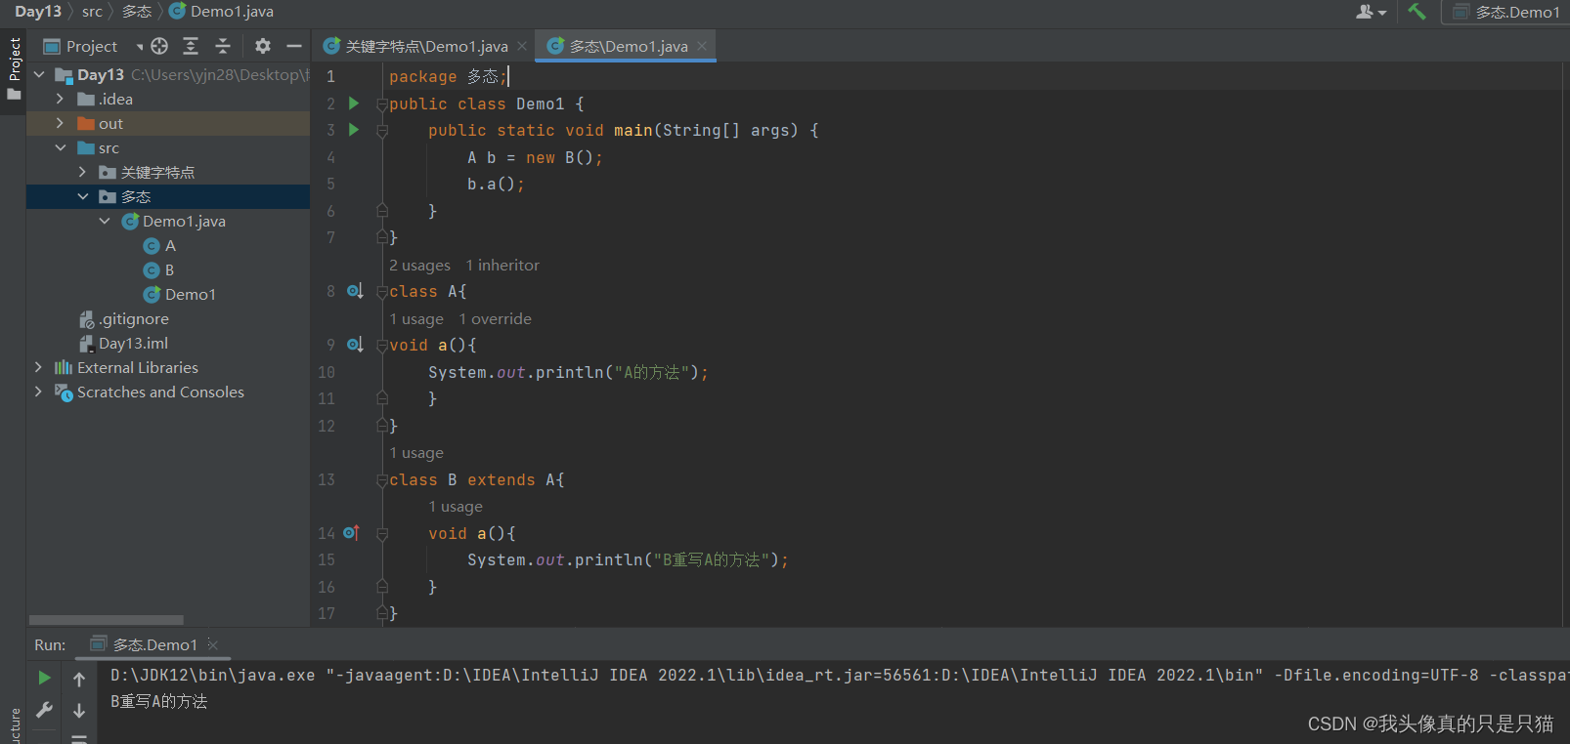Click Day13 in the breadcrumb bar
This screenshot has height=744, width=1570.
click(x=38, y=12)
